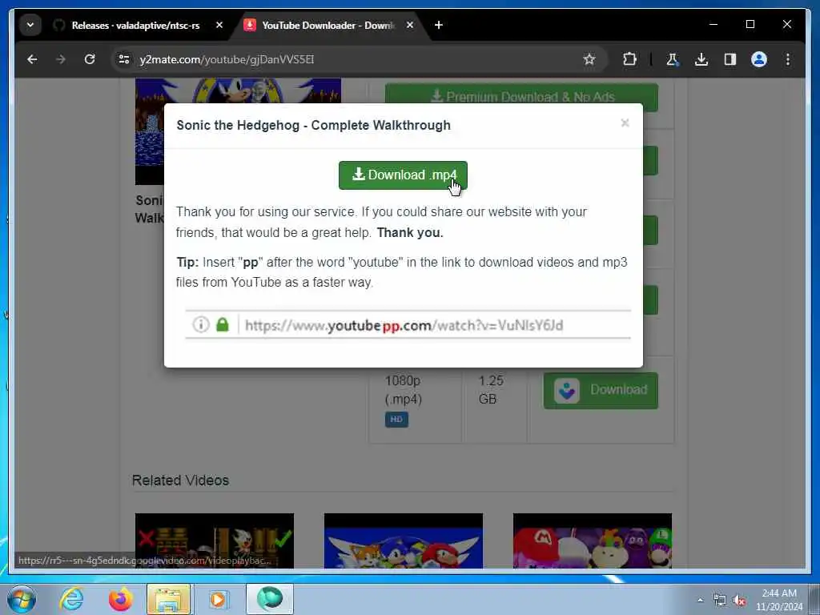Click Premium Download & No Ads button
820x615 pixels.
click(521, 97)
